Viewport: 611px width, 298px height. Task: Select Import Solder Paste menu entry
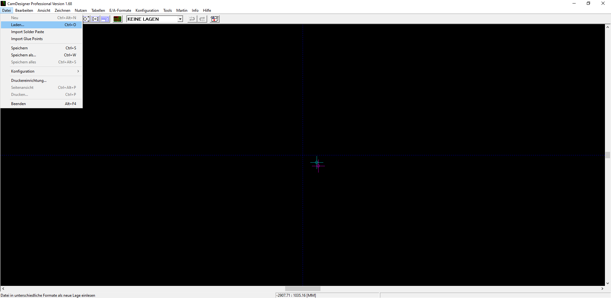[28, 32]
